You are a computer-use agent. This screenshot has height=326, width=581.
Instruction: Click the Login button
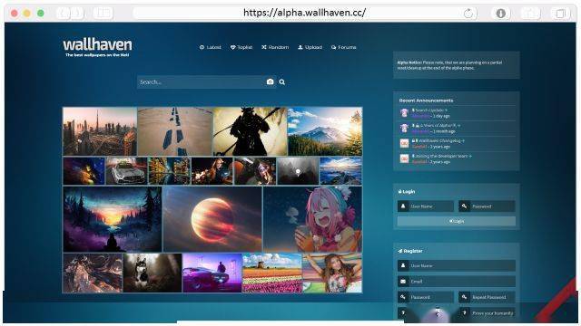pyautogui.click(x=457, y=221)
